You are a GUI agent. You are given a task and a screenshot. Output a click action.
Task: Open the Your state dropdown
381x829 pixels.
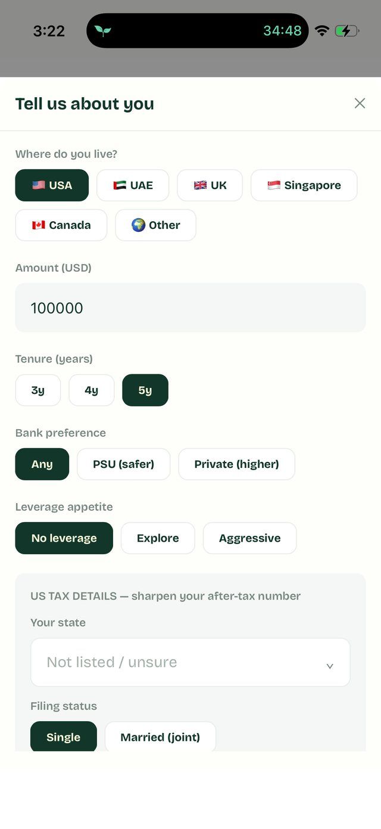coord(190,662)
